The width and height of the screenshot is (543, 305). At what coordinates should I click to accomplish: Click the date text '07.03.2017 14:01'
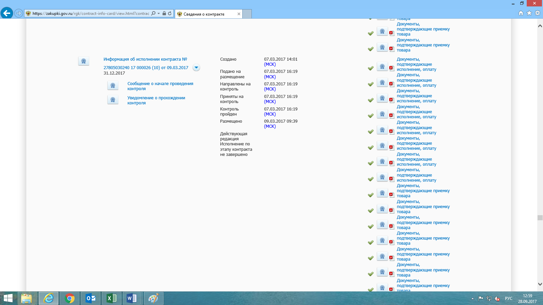pos(281,59)
